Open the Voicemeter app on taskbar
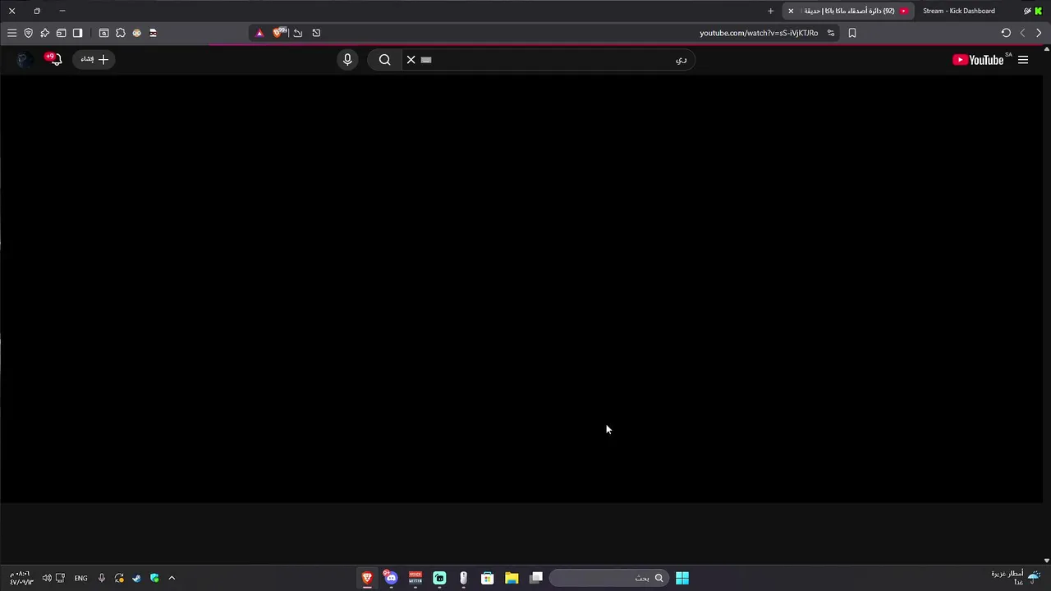Screen dimensions: 1051x591 click(415, 578)
